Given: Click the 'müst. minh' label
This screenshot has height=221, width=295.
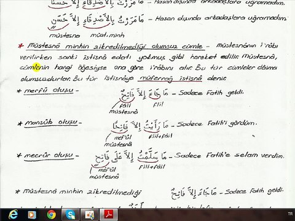Looking at the screenshot, I should point(108,35).
